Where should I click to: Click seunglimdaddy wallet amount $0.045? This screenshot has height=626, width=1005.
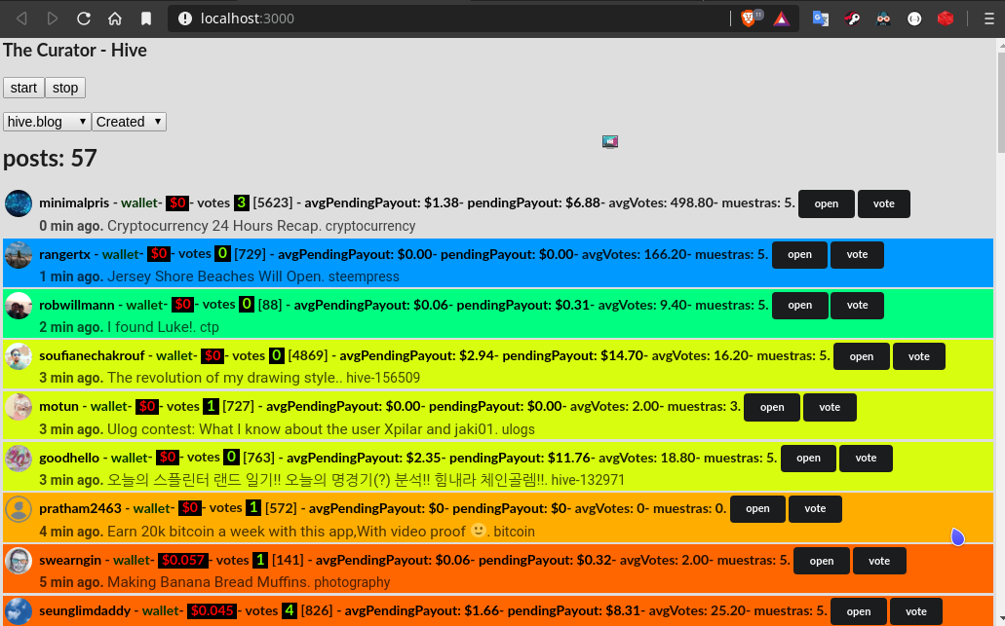212,610
